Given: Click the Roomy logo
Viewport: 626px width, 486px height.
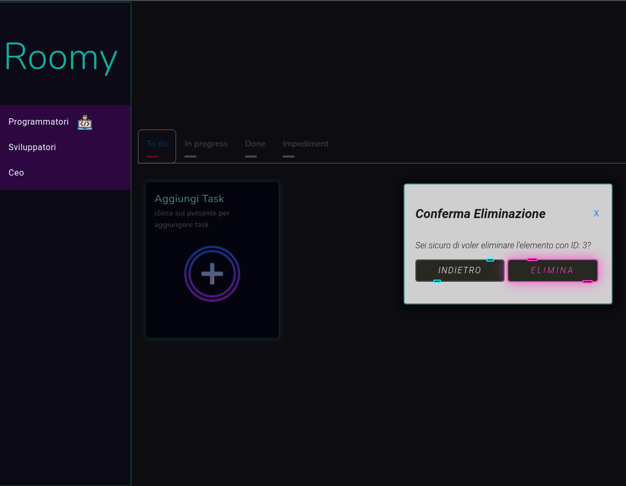Looking at the screenshot, I should coord(60,57).
